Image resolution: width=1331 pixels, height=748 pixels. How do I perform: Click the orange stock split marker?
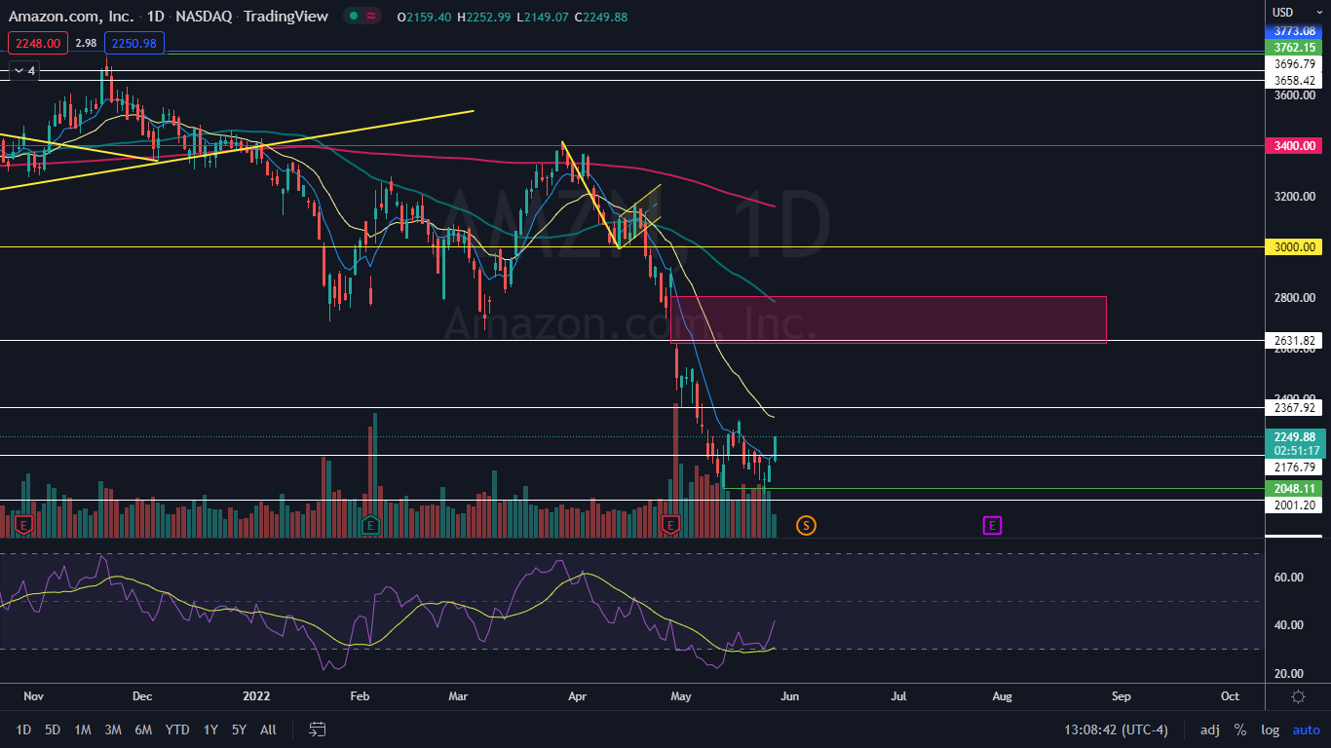click(806, 526)
